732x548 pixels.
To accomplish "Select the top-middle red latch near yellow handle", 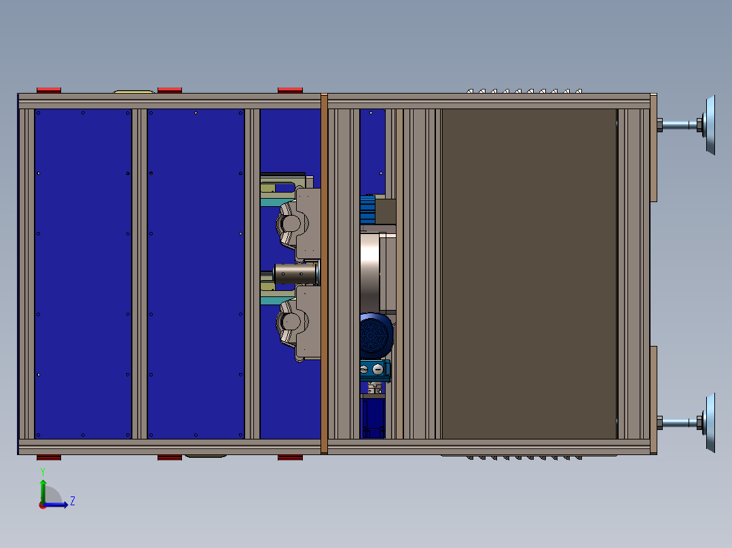I will coord(170,90).
